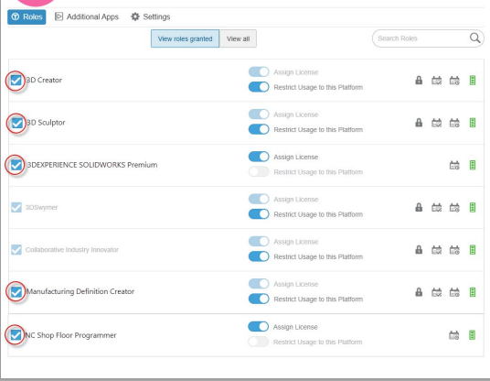This screenshot has width=490, height=381.
Task: Click lock icon in 3D Sculptor row
Action: pyautogui.click(x=419, y=123)
